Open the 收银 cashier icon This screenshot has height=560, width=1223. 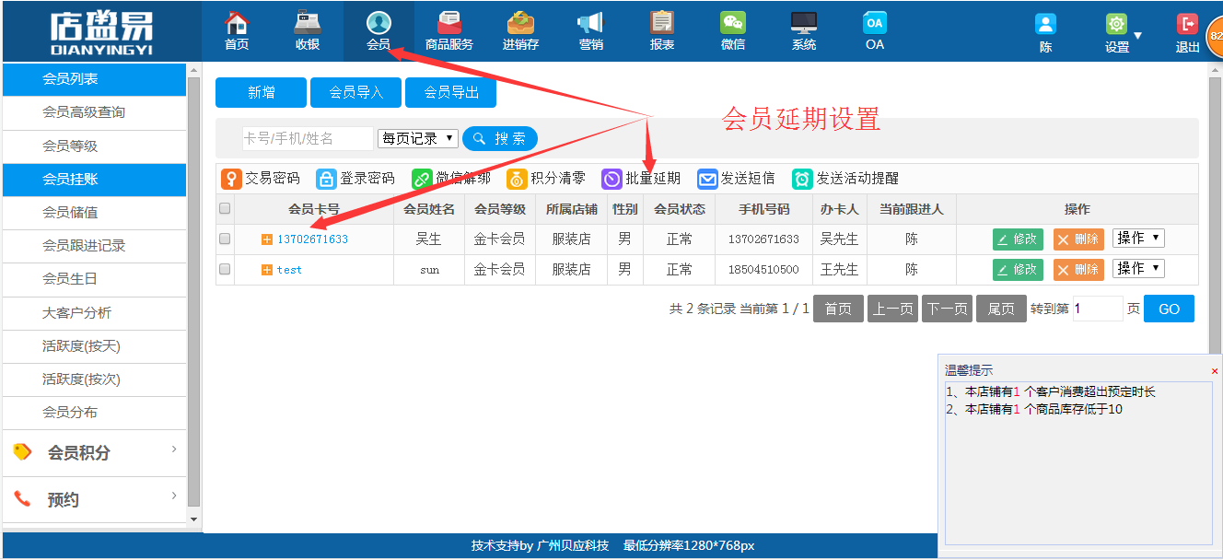click(x=308, y=23)
